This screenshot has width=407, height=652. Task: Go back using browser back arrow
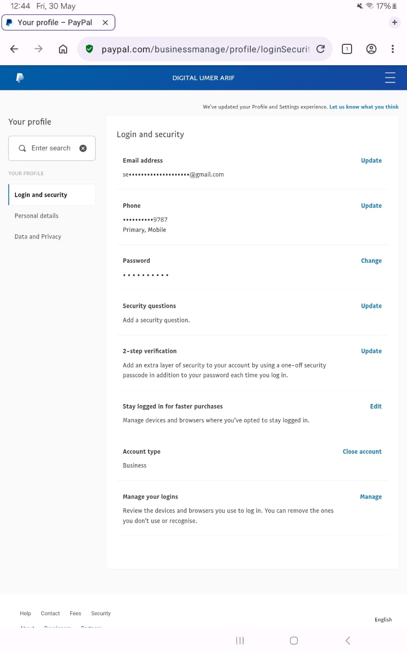click(14, 49)
